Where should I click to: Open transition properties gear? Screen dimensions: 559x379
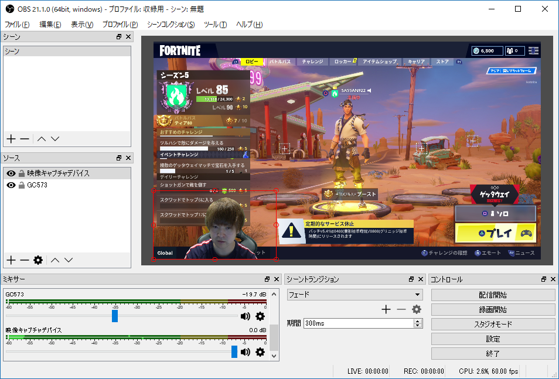[417, 309]
